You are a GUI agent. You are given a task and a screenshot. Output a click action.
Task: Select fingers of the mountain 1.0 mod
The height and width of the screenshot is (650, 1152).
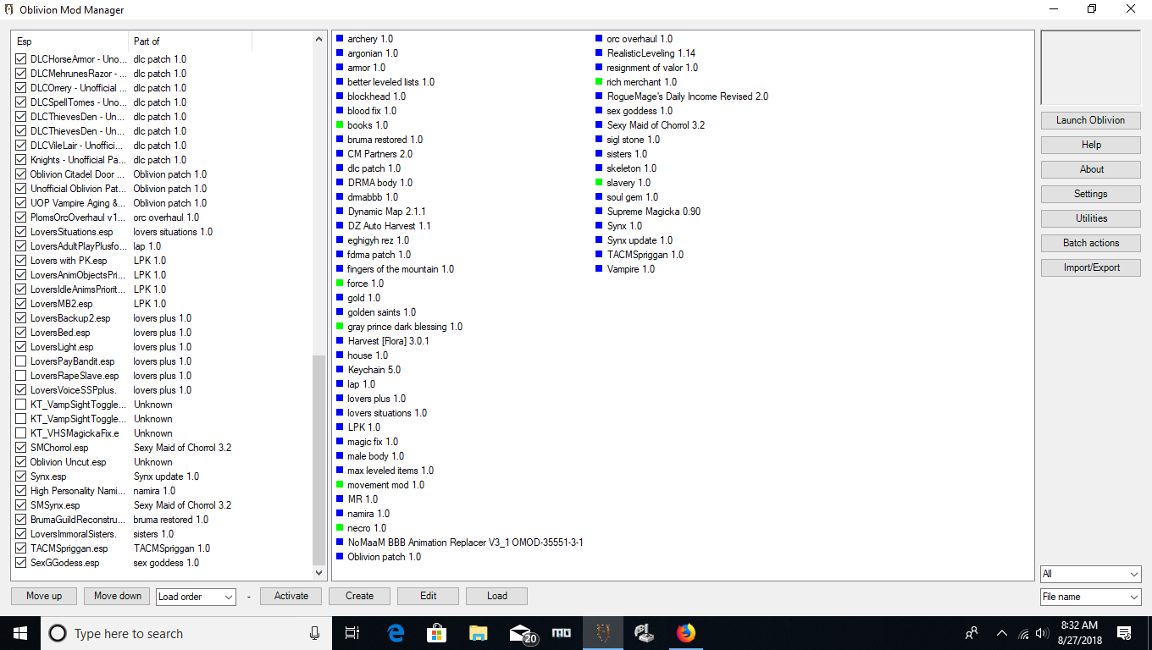[401, 269]
